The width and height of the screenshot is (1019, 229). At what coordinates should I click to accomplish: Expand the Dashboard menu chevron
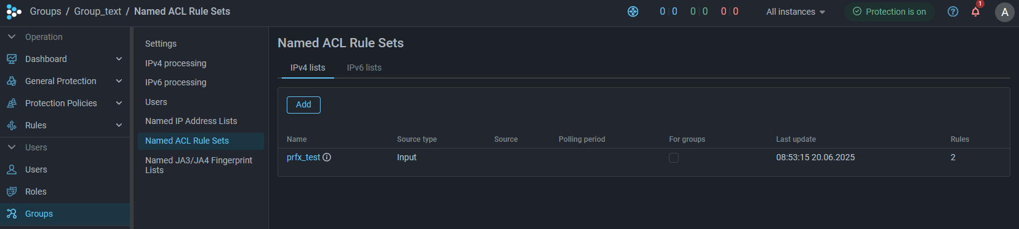pyautogui.click(x=119, y=59)
